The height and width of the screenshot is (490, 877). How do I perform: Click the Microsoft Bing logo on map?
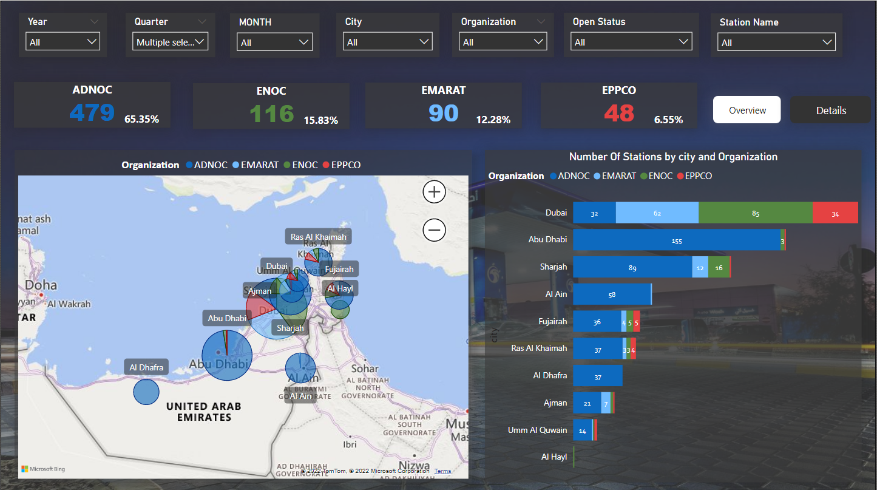(43, 469)
